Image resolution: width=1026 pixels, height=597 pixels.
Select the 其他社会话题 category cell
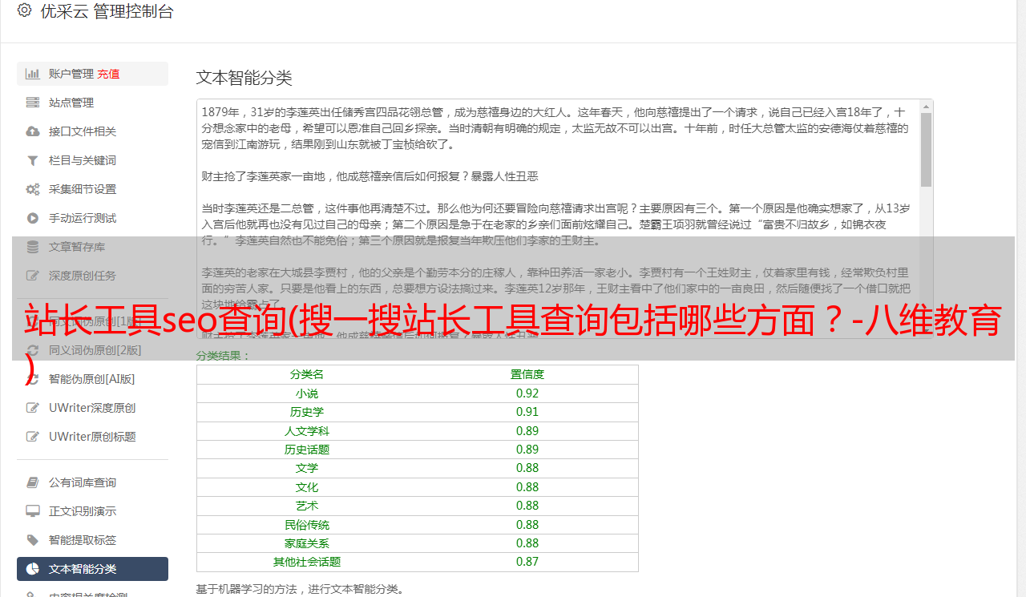point(307,562)
